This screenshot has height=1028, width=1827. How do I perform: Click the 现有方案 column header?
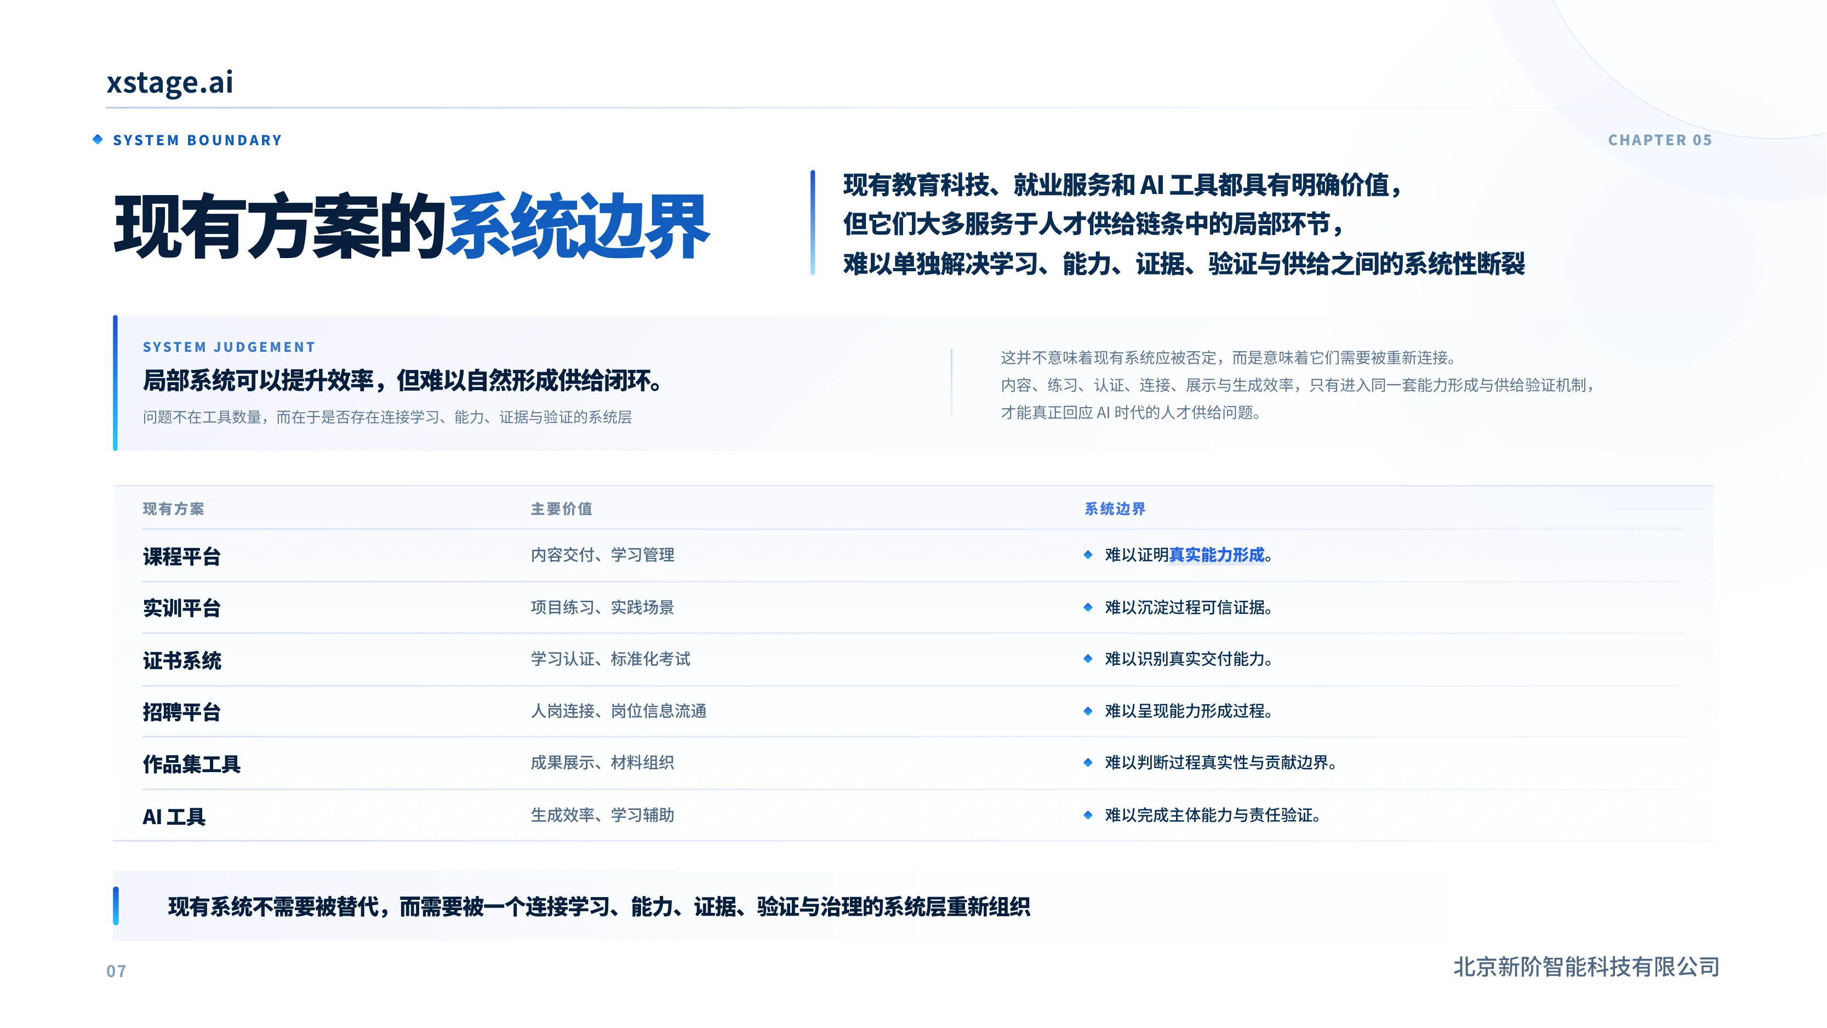pos(173,509)
